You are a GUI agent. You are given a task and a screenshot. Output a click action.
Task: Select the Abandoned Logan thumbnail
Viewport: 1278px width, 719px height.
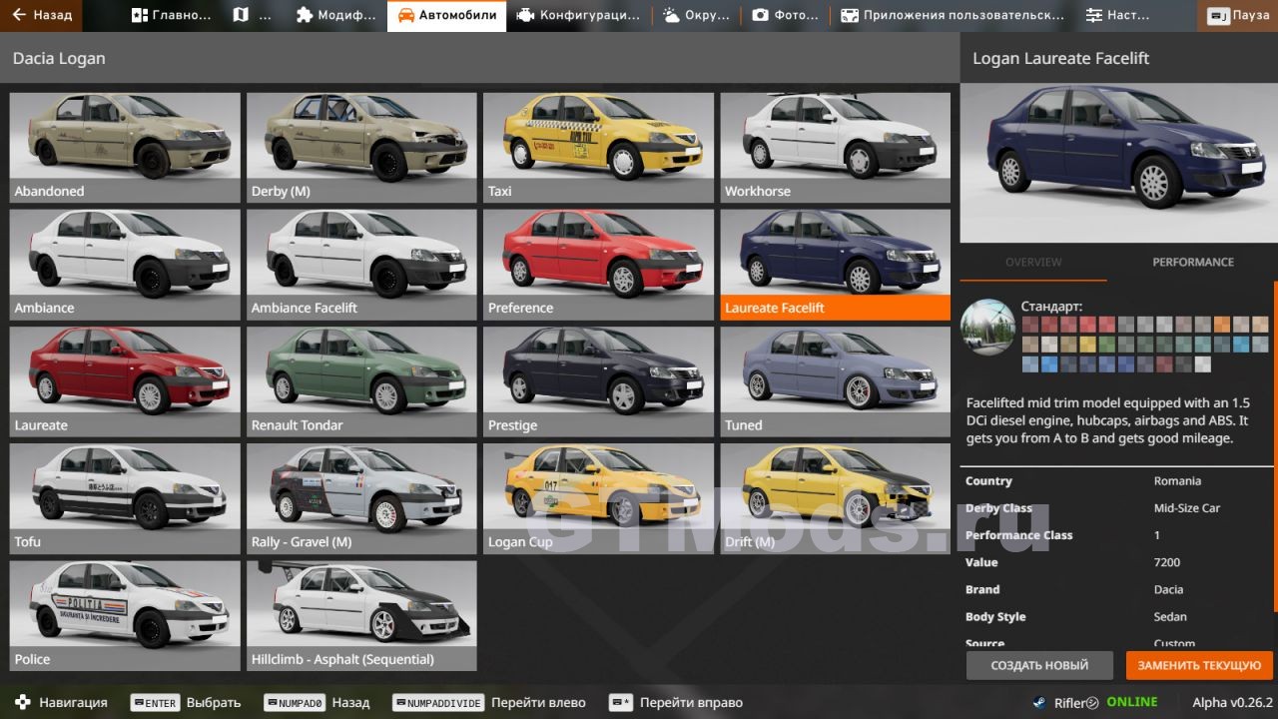click(125, 147)
